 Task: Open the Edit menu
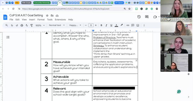click(17, 20)
